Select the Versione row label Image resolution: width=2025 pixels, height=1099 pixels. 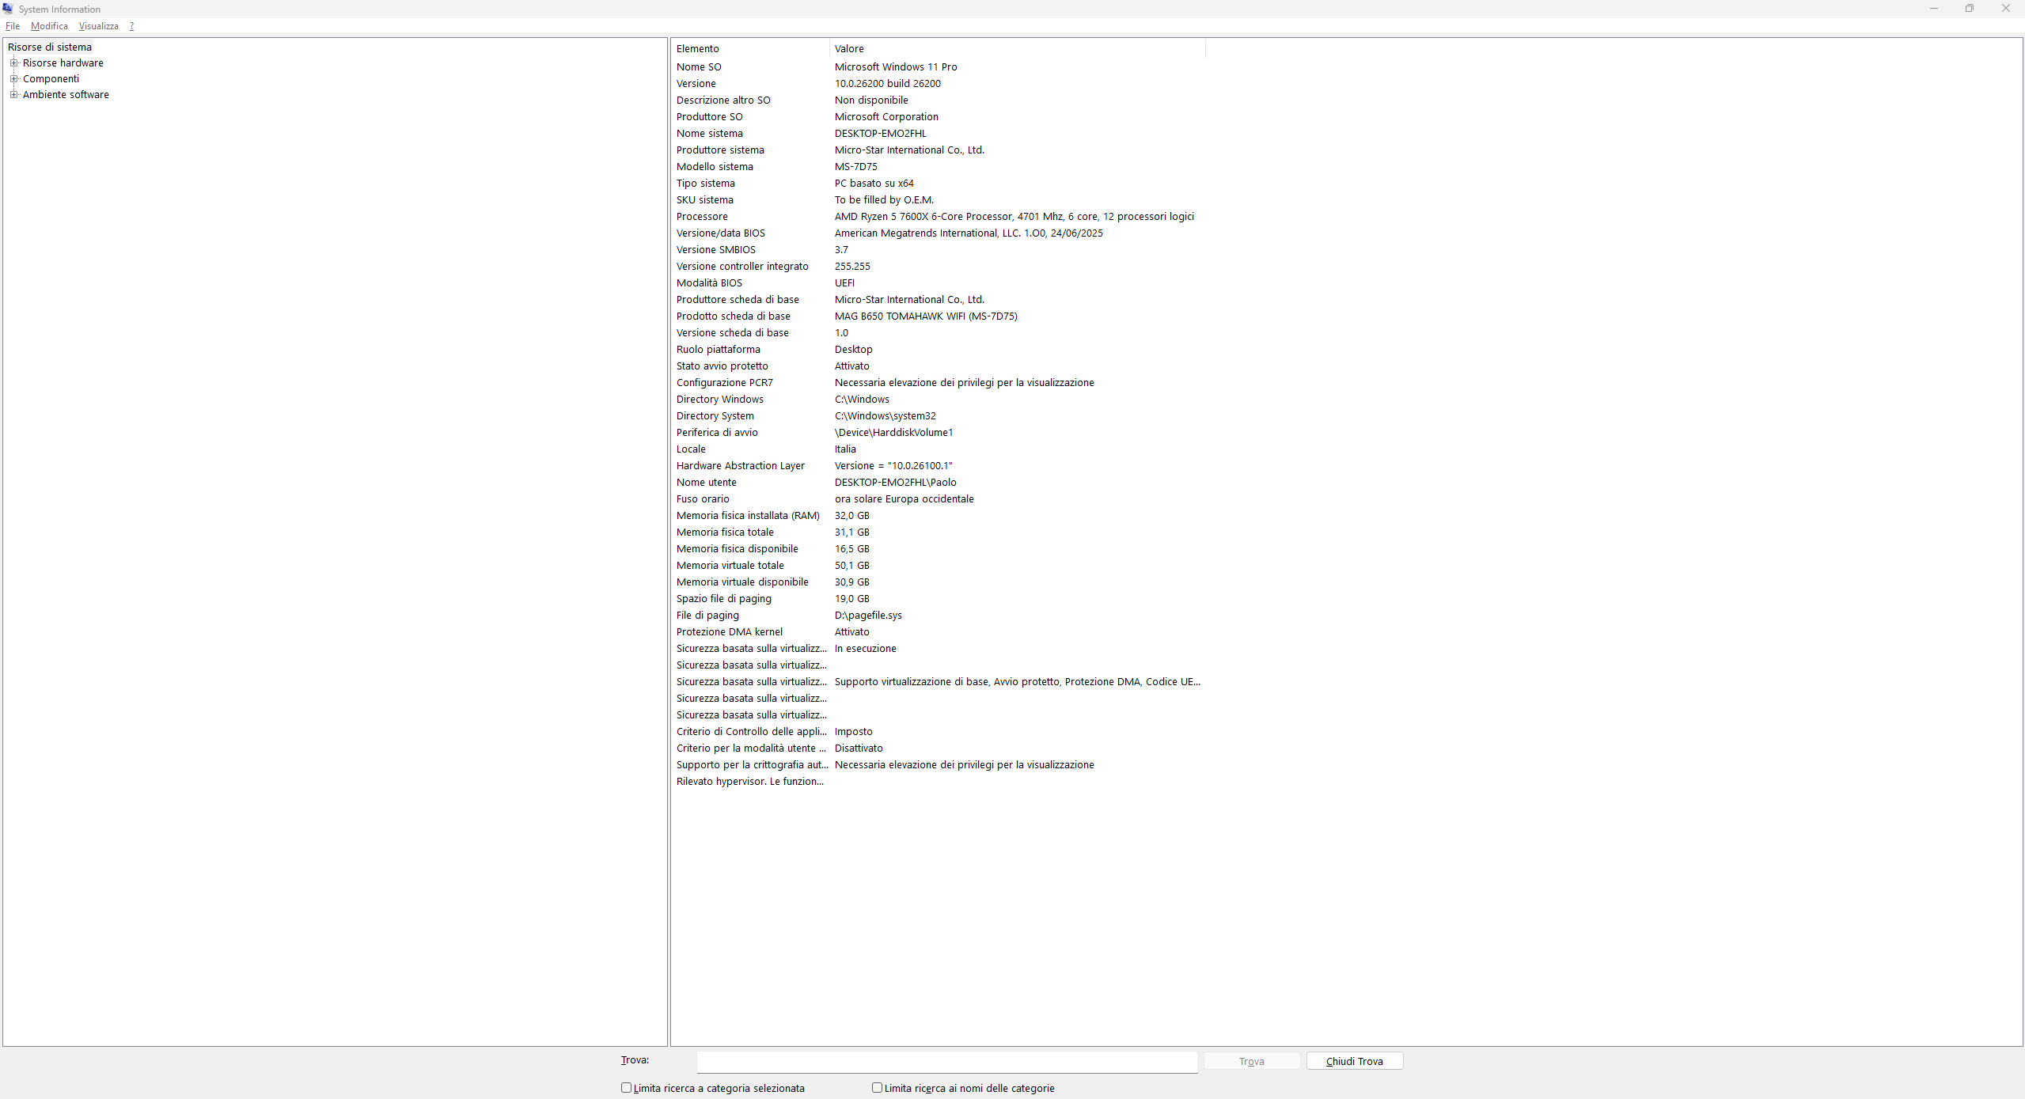696,84
